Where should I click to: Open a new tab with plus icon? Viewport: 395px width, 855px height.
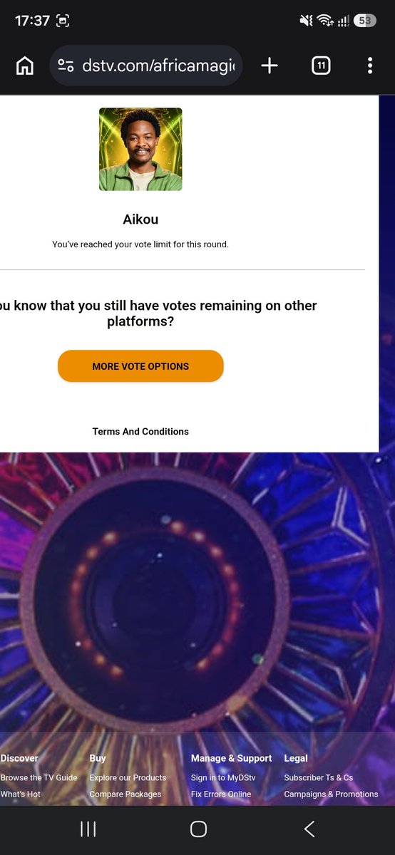pyautogui.click(x=270, y=66)
